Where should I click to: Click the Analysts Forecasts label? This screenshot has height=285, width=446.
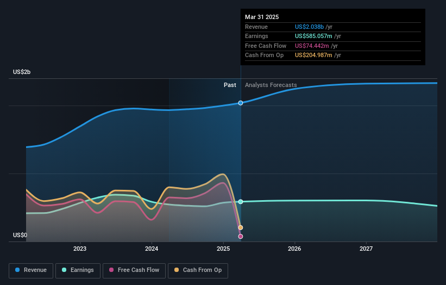click(271, 85)
